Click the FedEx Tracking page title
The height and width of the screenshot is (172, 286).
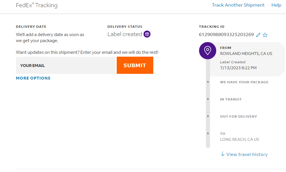click(x=37, y=5)
